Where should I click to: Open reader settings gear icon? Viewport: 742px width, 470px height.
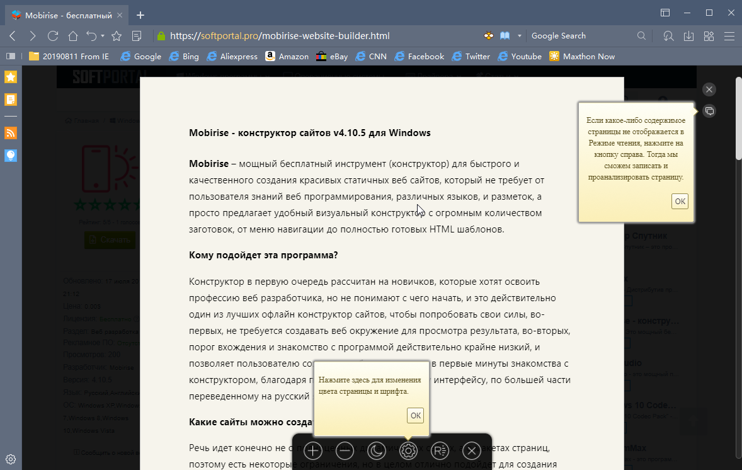pyautogui.click(x=408, y=450)
